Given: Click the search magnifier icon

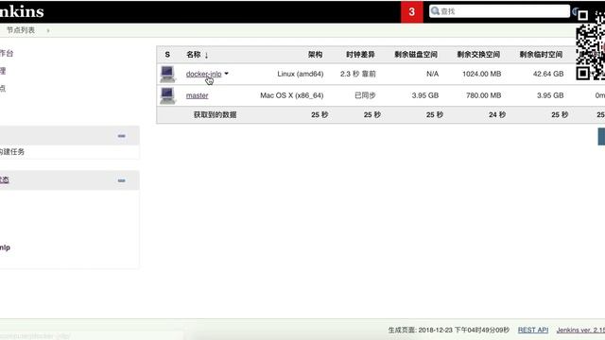Looking at the screenshot, I should (x=435, y=10).
